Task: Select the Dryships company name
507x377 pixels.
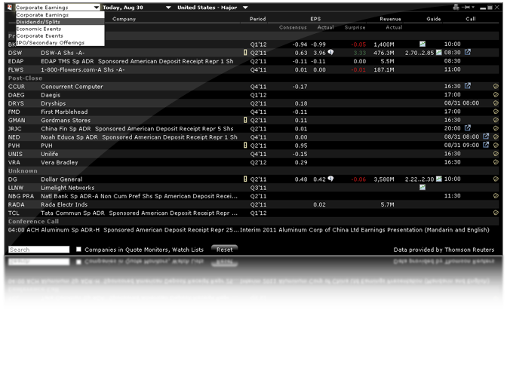Action: (x=54, y=103)
